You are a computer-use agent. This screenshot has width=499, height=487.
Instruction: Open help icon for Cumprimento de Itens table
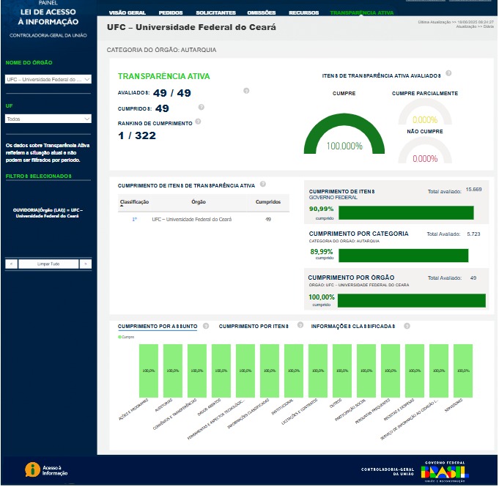point(263,184)
